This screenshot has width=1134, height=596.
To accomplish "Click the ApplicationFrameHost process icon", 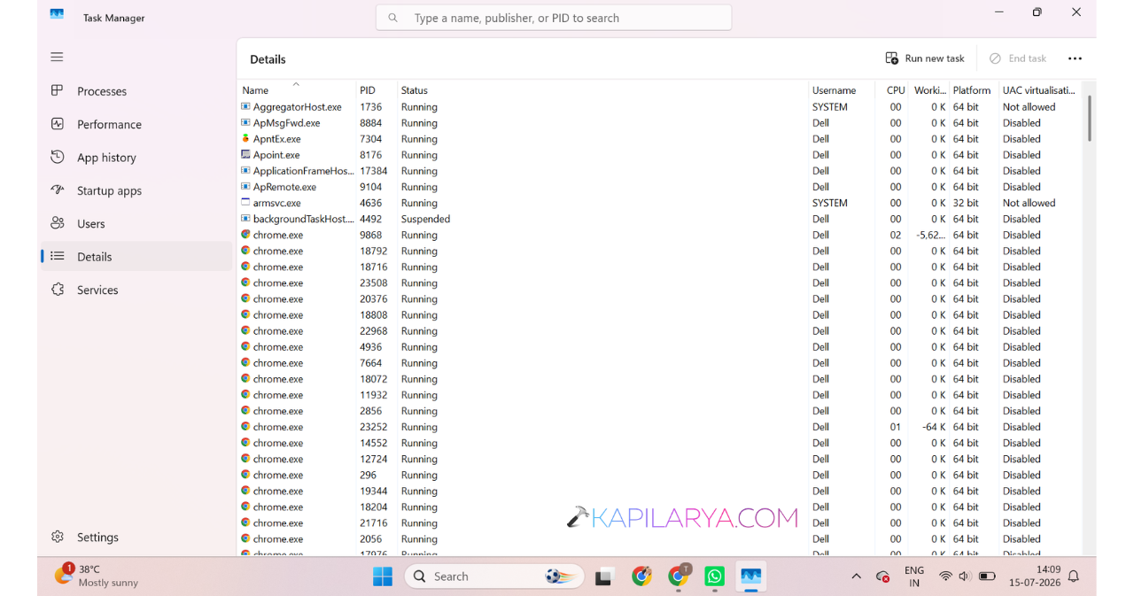I will click(x=245, y=170).
